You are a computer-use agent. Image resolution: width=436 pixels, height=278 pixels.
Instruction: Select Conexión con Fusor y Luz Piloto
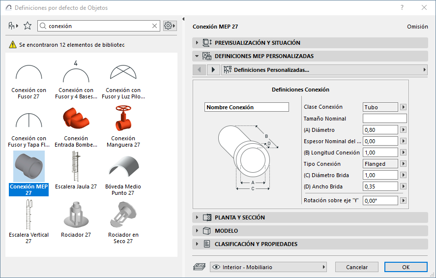point(123,82)
